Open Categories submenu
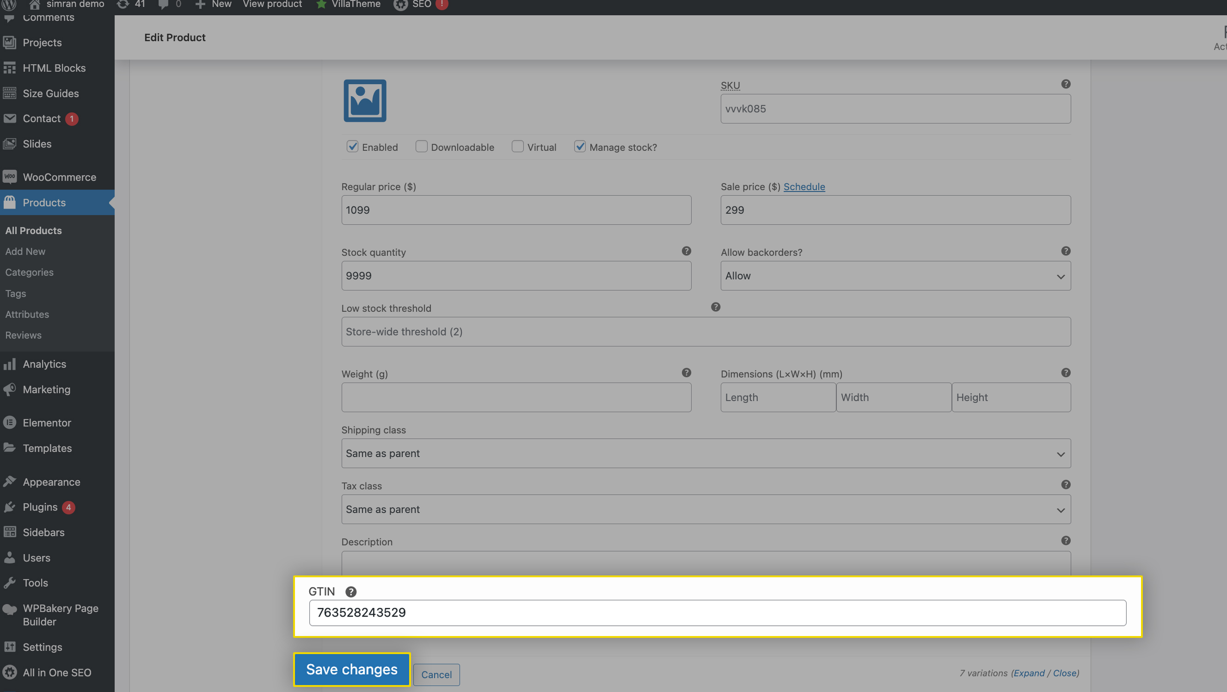The height and width of the screenshot is (692, 1227). [x=30, y=272]
